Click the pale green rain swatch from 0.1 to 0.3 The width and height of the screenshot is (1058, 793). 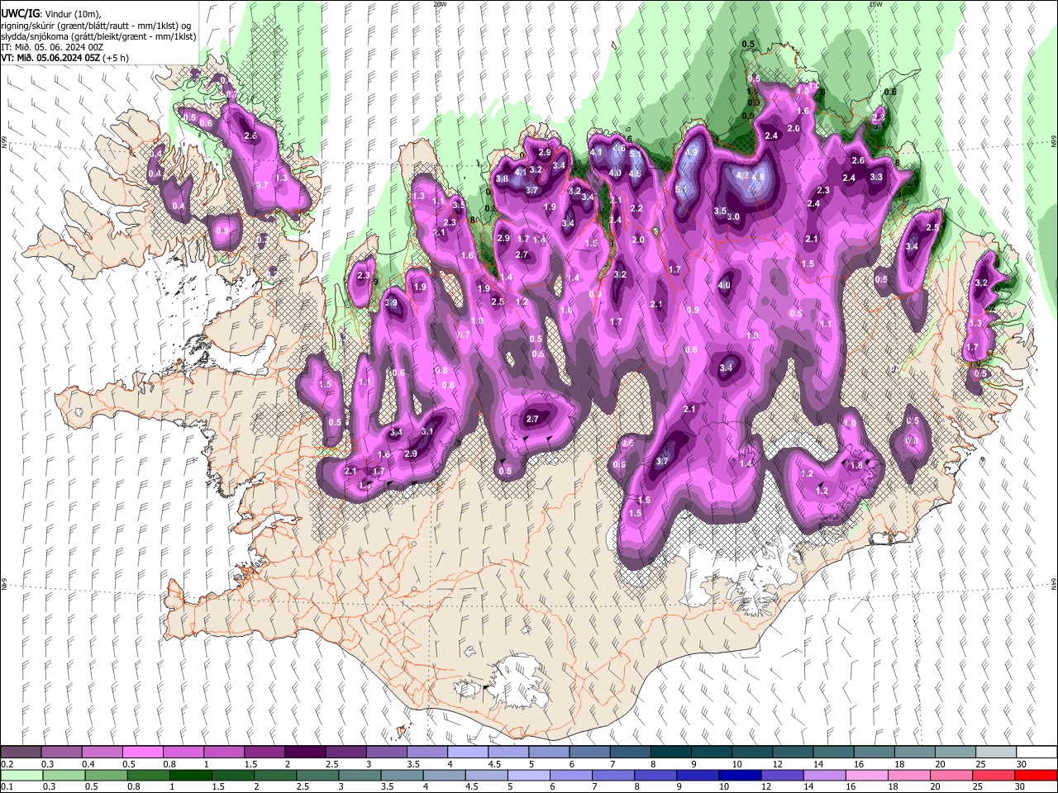[x=21, y=776]
